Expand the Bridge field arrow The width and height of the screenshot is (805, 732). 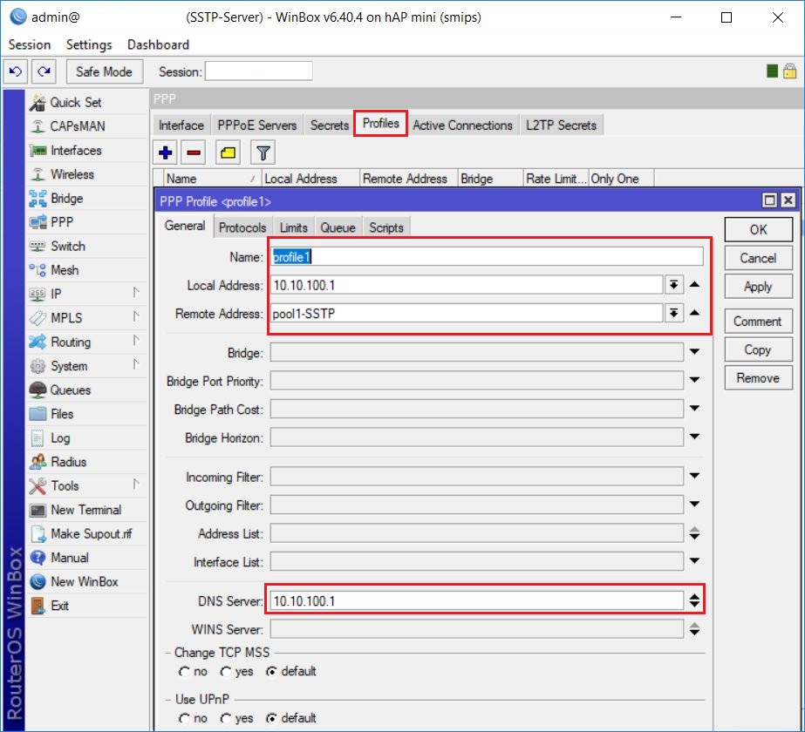coord(694,352)
